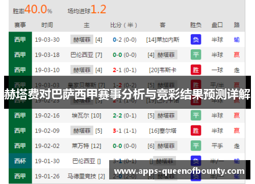Click 西甲 league cell in 19-03-18 row
This screenshot has width=255, height=184.
(x=20, y=54)
